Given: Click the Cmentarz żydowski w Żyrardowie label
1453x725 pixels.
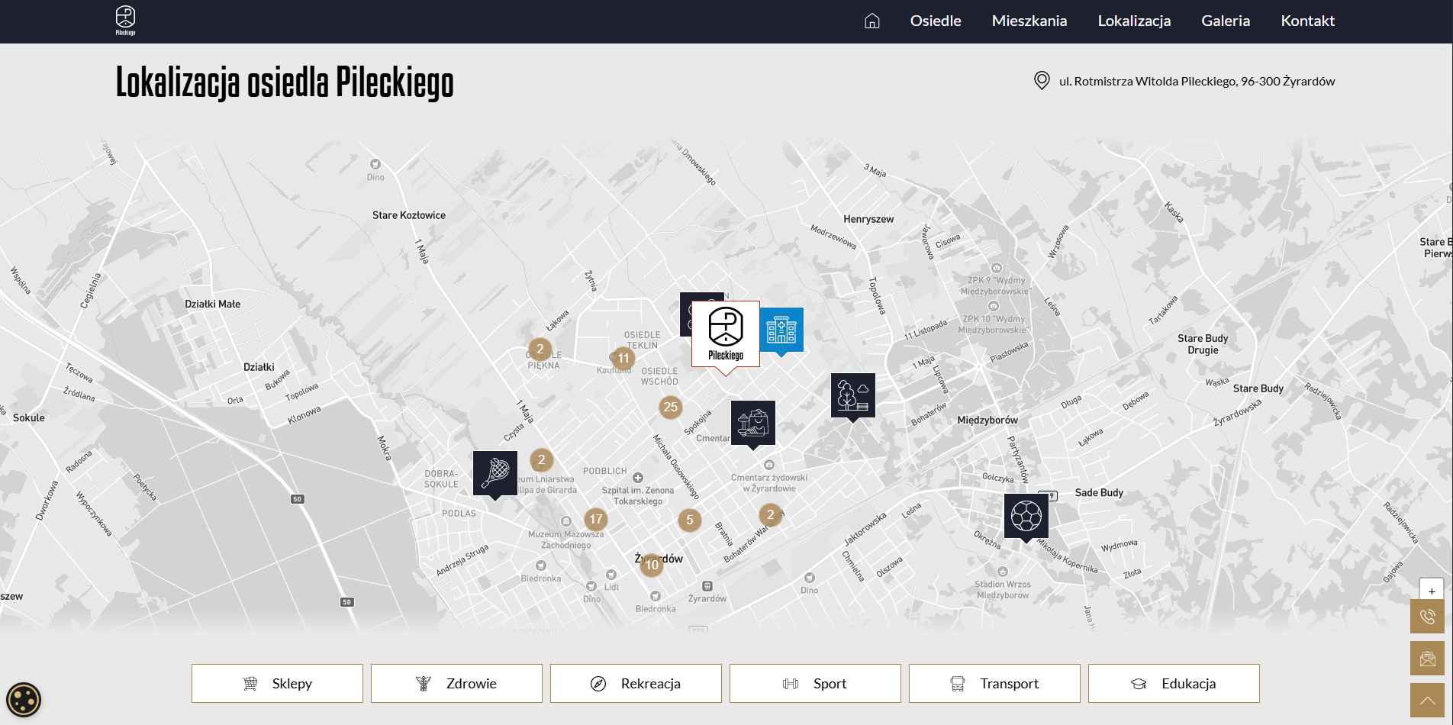Looking at the screenshot, I should 769,483.
